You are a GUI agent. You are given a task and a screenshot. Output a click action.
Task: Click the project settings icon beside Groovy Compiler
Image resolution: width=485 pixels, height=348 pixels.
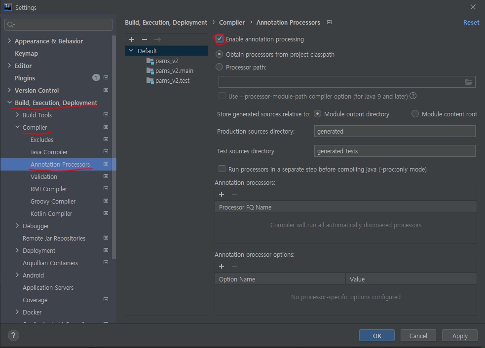click(106, 201)
